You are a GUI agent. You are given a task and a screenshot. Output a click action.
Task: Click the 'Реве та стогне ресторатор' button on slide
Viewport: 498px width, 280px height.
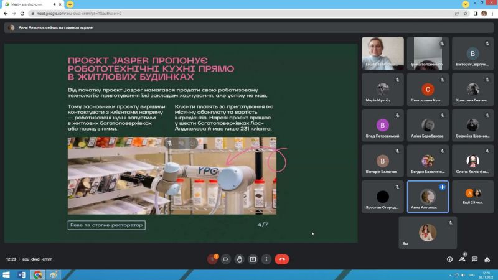[106, 225]
